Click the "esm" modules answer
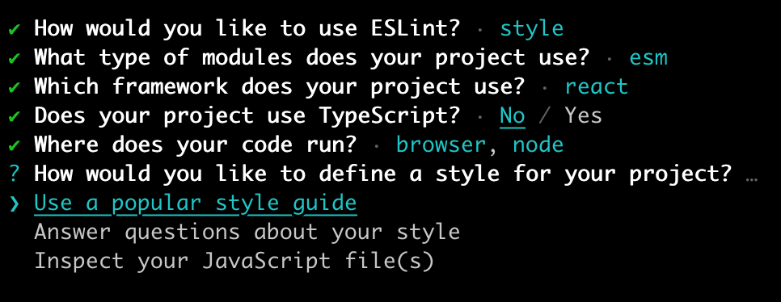This screenshot has width=781, height=302. [648, 58]
